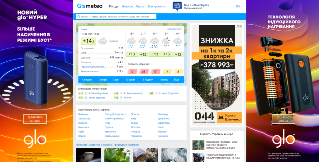Open the Все проекты dropdown
319x162 pixels.
click(157, 6)
